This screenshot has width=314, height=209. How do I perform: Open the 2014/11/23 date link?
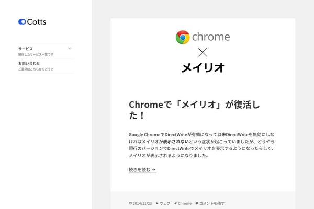tap(142, 203)
